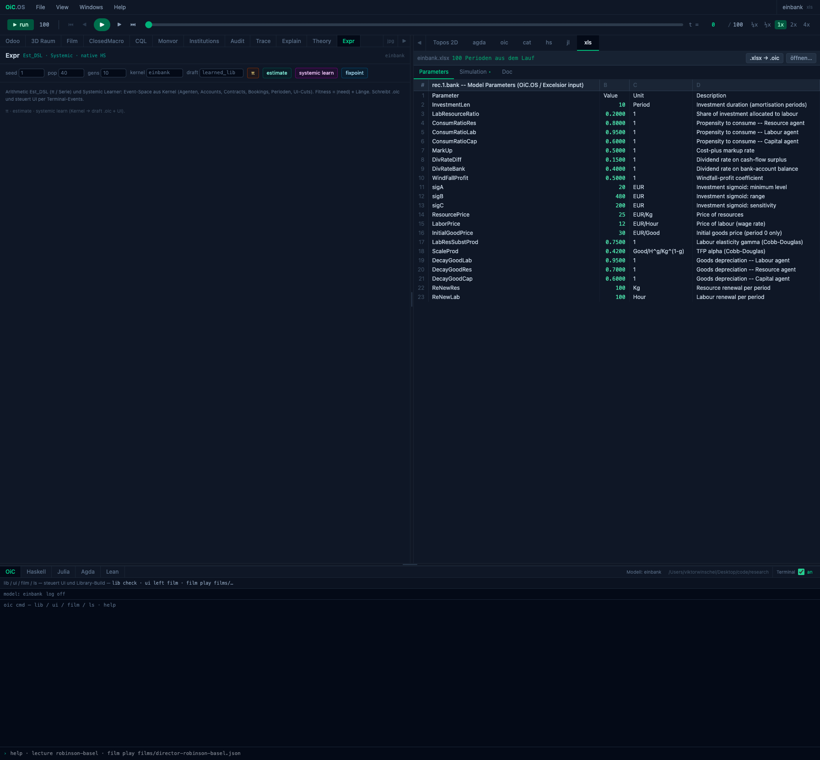The width and height of the screenshot is (820, 760).
Task: Toggle the Terminal checkbox
Action: click(x=801, y=572)
